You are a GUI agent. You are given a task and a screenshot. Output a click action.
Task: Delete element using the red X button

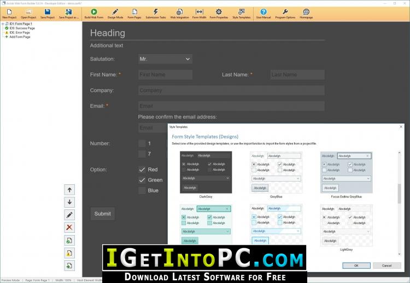(69, 227)
